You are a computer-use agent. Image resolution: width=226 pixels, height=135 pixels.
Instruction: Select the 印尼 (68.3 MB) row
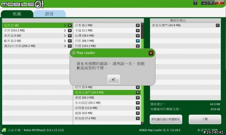[x=107, y=41]
